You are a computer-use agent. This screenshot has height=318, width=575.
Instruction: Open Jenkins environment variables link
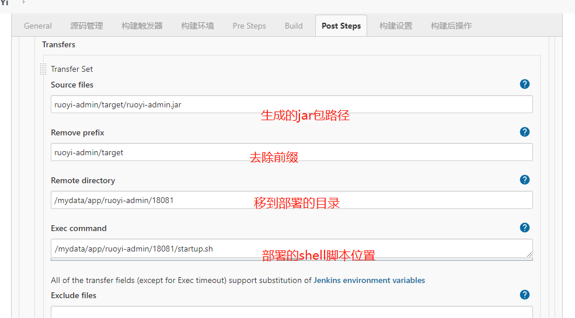click(x=370, y=280)
